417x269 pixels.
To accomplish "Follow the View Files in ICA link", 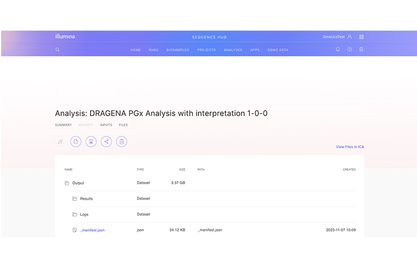I will click(x=350, y=147).
